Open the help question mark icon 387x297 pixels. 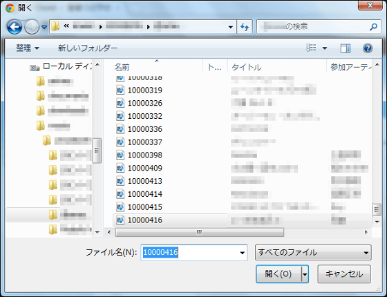coord(368,48)
